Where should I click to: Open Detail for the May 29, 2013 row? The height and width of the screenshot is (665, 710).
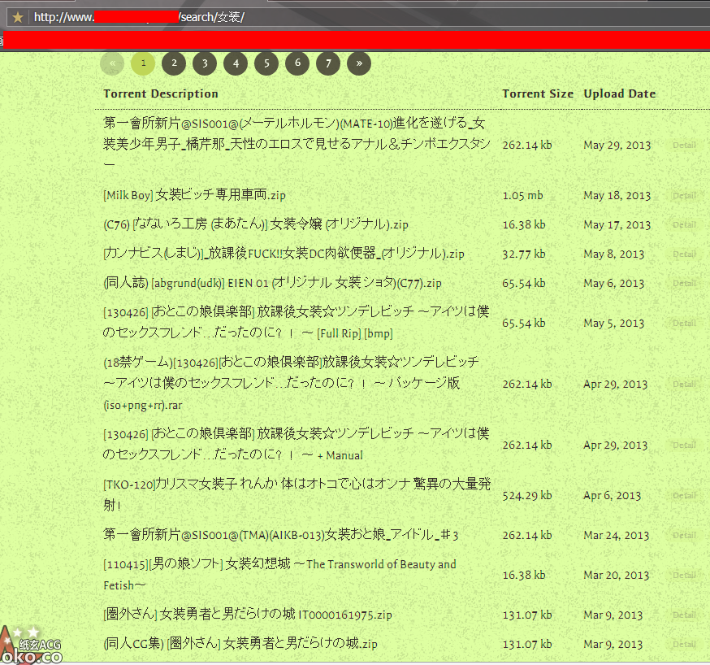pyautogui.click(x=684, y=145)
